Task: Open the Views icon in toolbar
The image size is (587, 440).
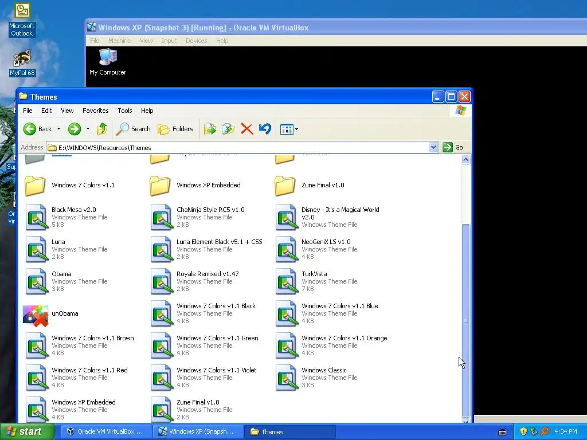Action: pos(287,129)
